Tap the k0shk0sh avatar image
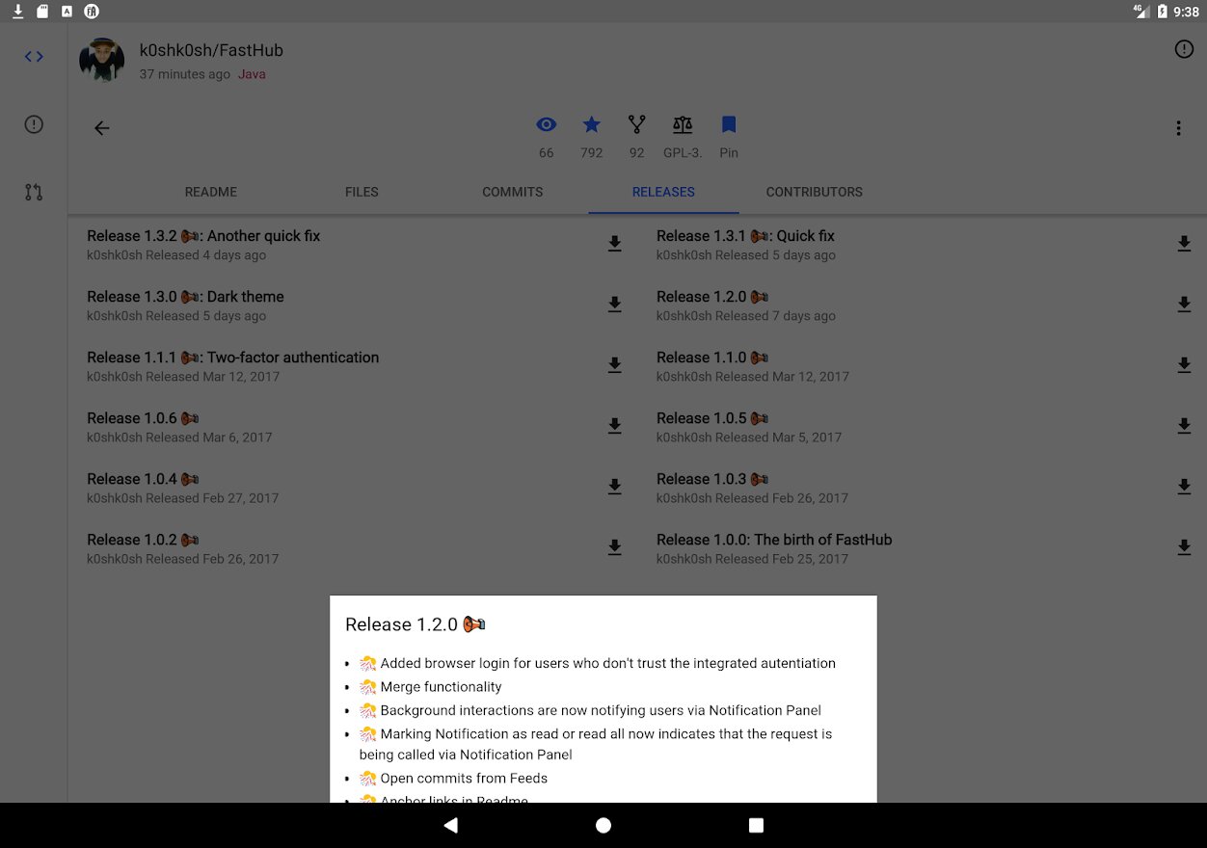 pyautogui.click(x=101, y=60)
